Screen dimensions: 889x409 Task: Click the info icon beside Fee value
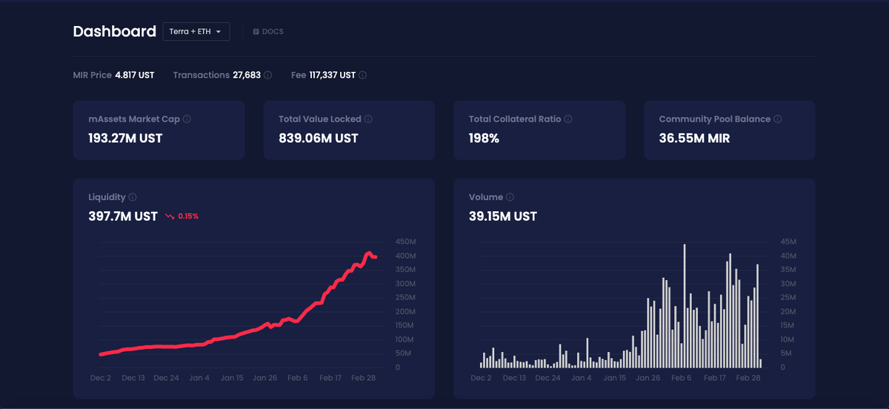[x=363, y=75]
